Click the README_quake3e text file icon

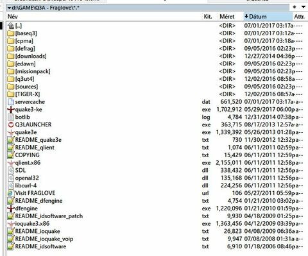click(11, 140)
